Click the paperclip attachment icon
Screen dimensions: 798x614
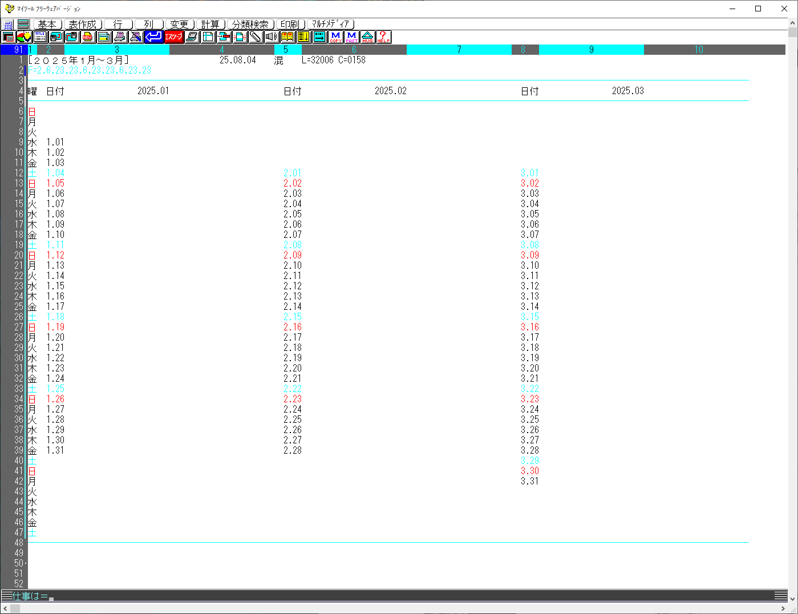tap(256, 37)
